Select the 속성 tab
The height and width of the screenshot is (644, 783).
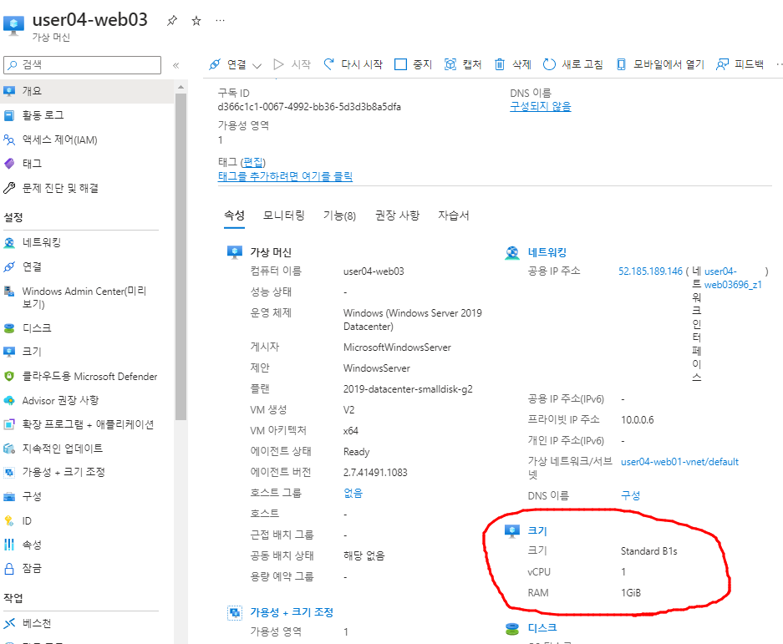pos(234,216)
